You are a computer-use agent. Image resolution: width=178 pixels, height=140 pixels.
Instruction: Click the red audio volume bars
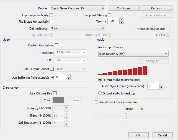123,70
